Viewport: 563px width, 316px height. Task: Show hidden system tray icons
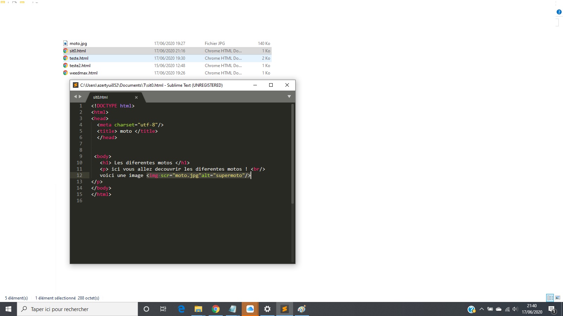click(x=481, y=309)
